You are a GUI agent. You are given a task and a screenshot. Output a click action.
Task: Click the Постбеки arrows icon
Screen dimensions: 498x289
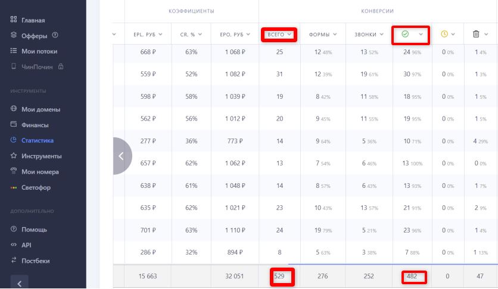(14, 260)
